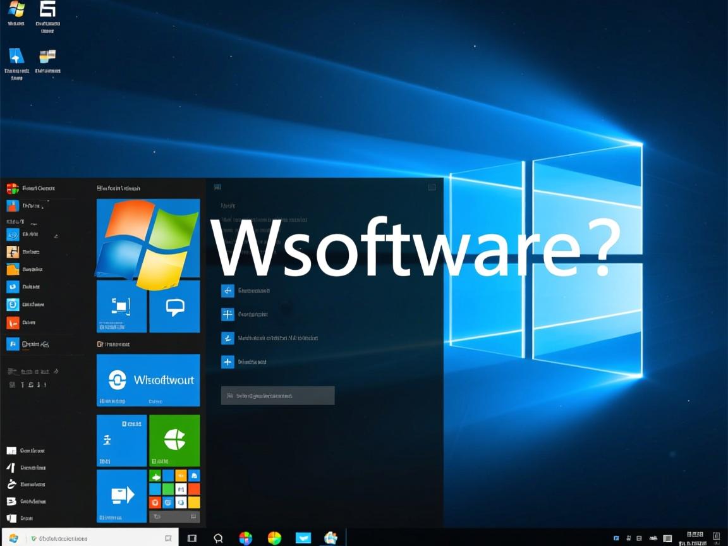Select the green Xbox tile in Start menu
This screenshot has height=546, width=728.
(174, 440)
